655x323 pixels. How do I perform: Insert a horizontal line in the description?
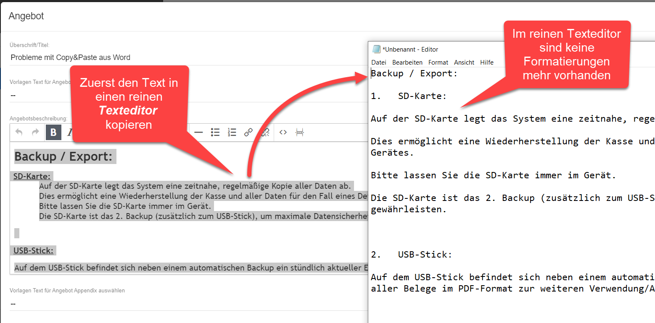198,133
